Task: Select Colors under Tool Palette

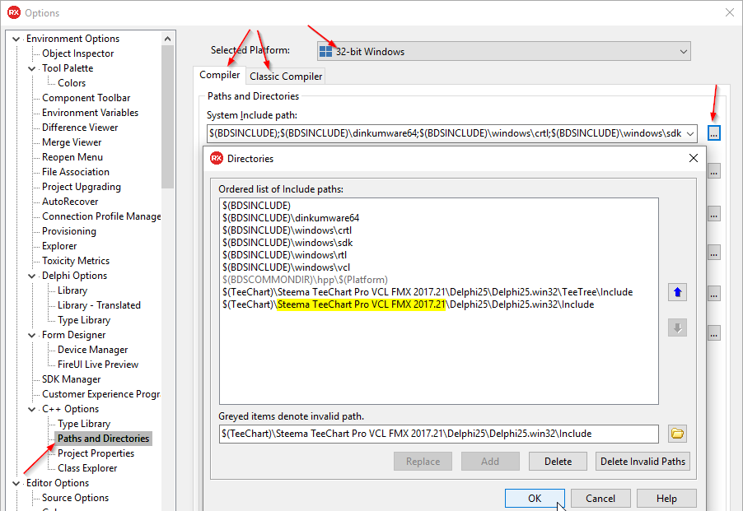Action: click(72, 83)
